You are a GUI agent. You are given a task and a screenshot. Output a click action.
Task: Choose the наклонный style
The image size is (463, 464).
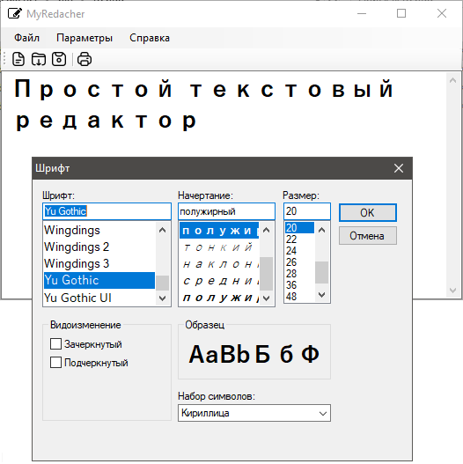click(219, 264)
